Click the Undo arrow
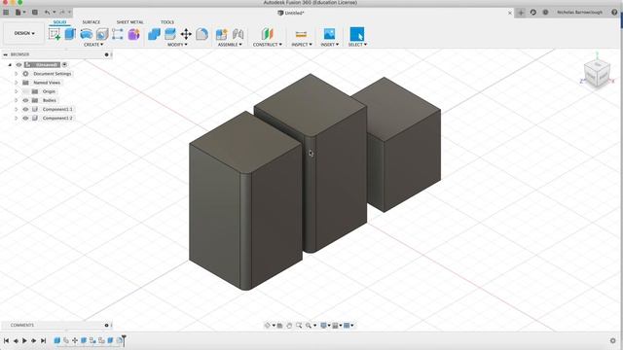 tap(48, 13)
